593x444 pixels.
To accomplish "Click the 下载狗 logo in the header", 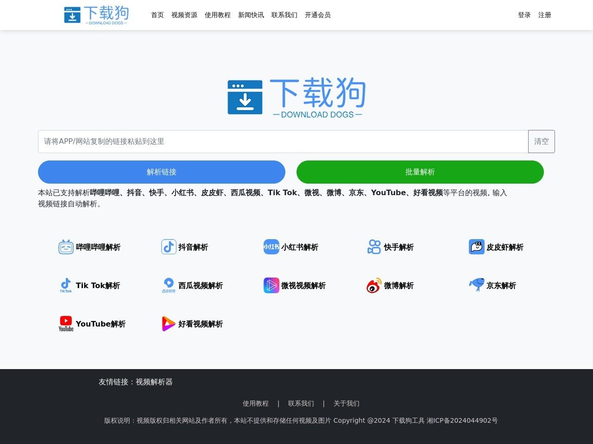I will click(x=95, y=14).
